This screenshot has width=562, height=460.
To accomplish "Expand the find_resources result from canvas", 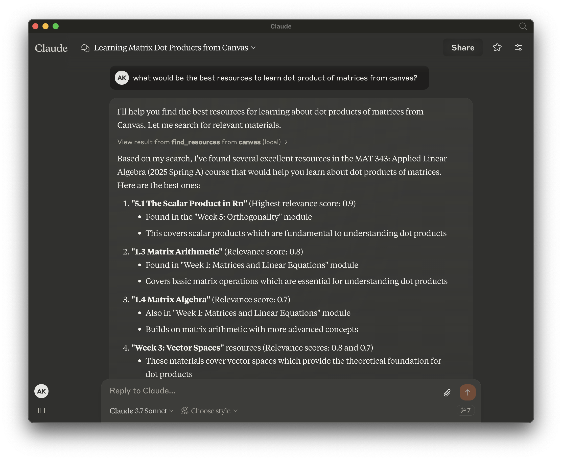I will point(203,142).
